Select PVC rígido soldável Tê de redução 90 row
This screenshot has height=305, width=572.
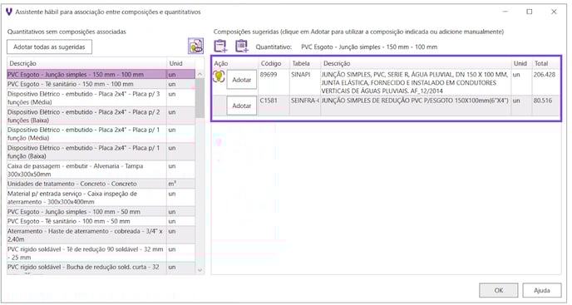click(x=101, y=253)
